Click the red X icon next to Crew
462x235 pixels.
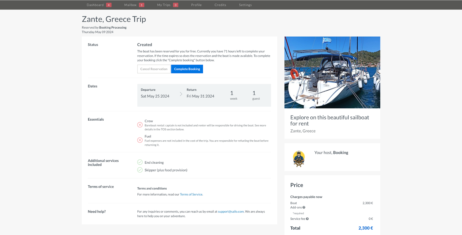(140, 125)
